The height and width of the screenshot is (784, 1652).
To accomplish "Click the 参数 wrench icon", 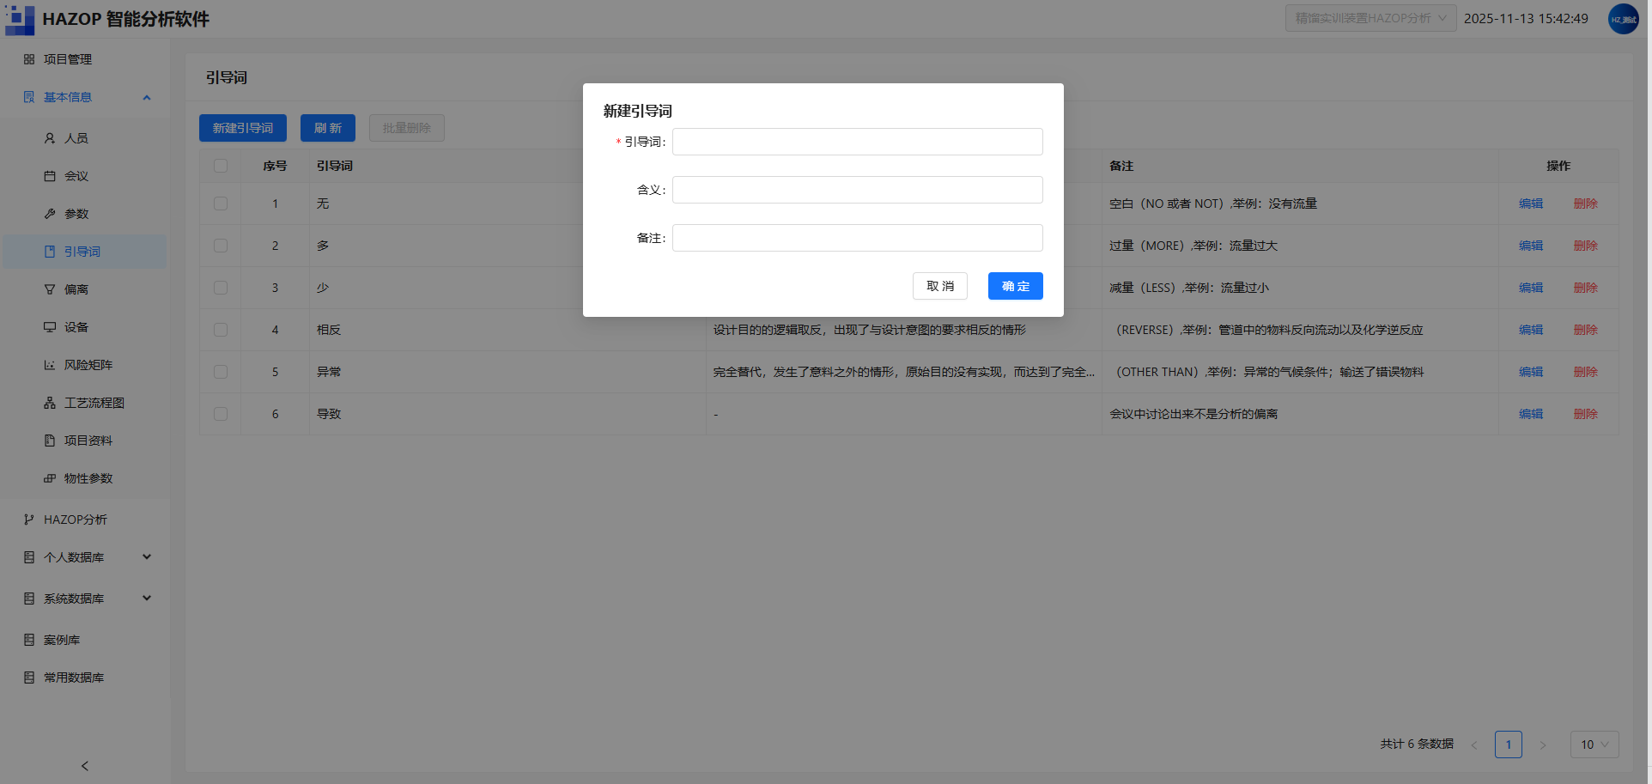I will (x=50, y=214).
